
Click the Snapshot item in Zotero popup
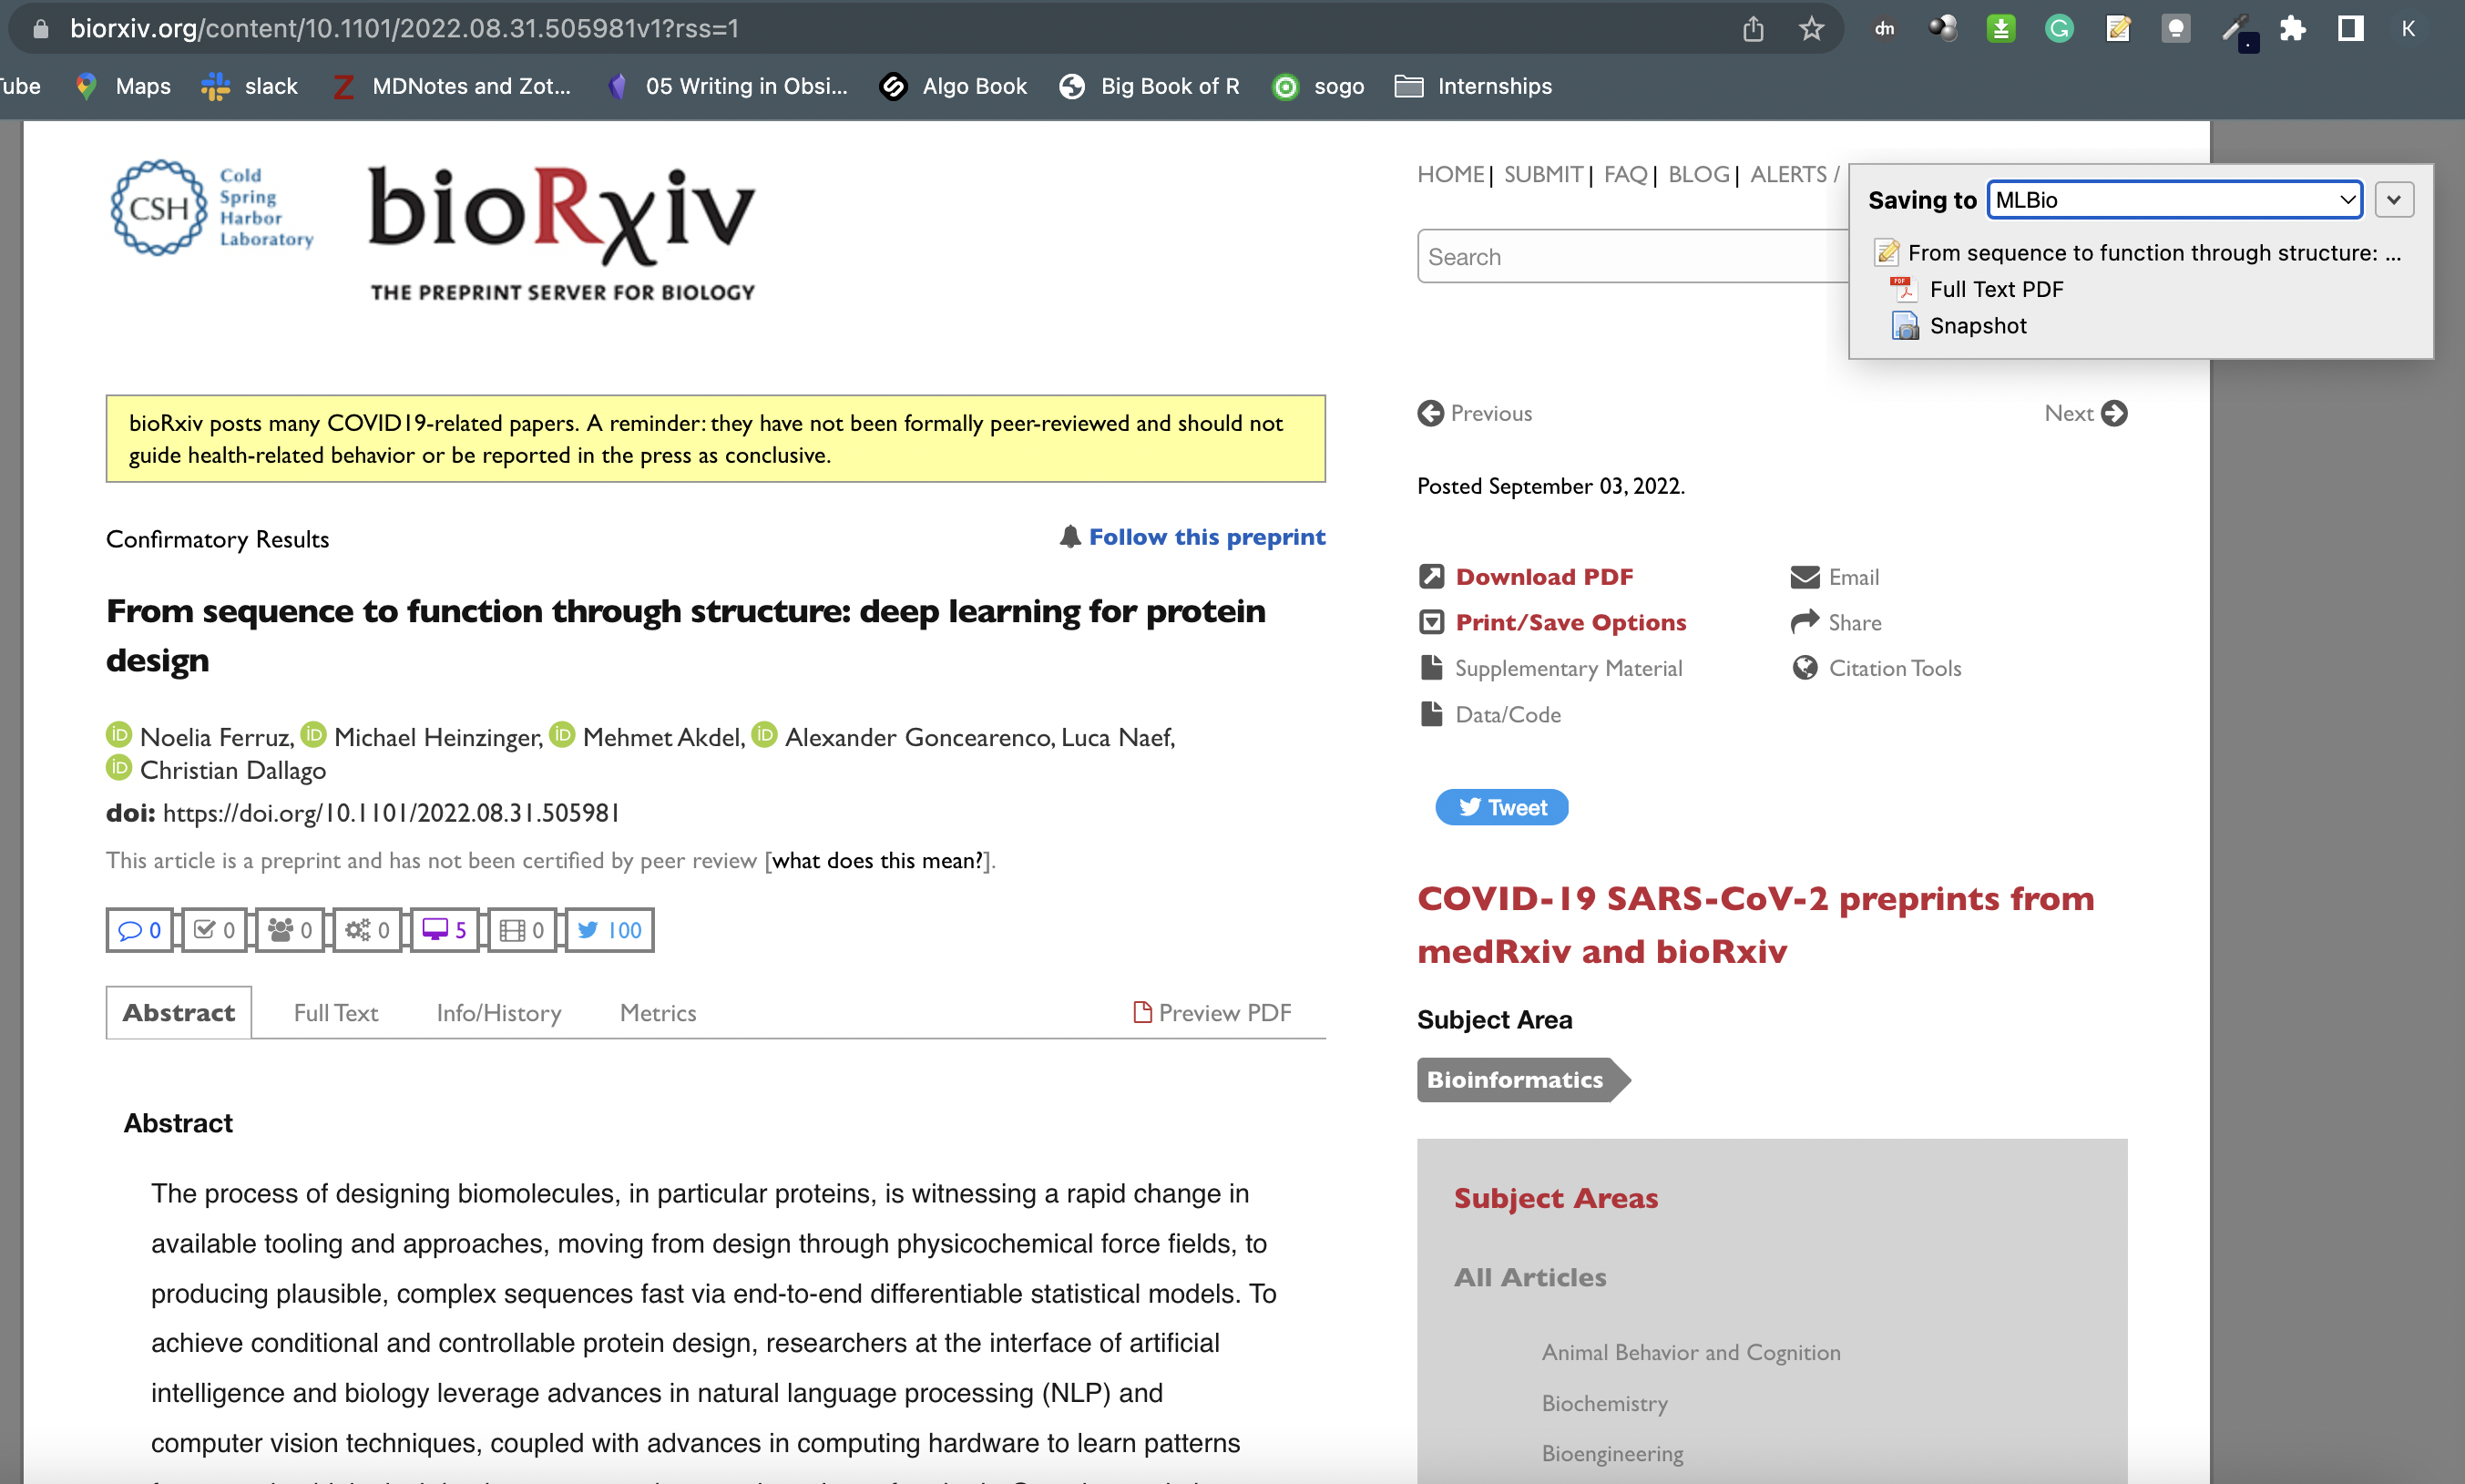[1959, 326]
